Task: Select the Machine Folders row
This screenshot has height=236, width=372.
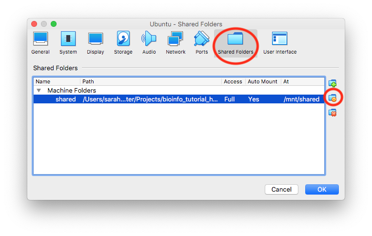Action: click(x=179, y=90)
